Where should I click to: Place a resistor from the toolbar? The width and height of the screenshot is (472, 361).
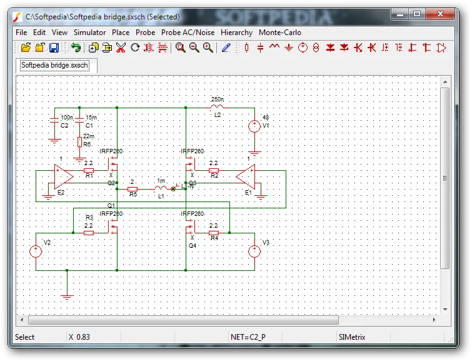click(x=247, y=48)
